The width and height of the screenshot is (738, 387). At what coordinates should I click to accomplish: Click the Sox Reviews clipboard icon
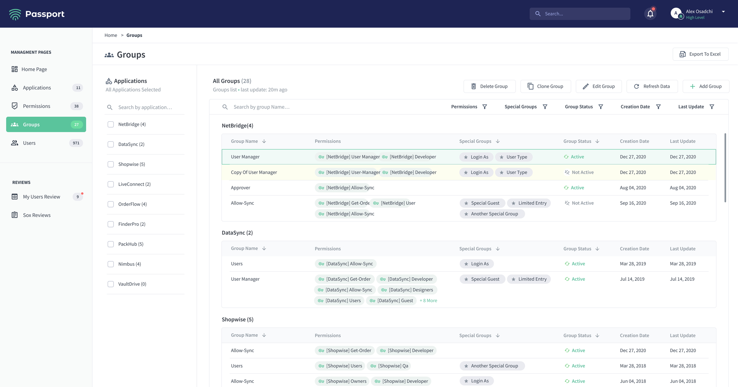14,215
